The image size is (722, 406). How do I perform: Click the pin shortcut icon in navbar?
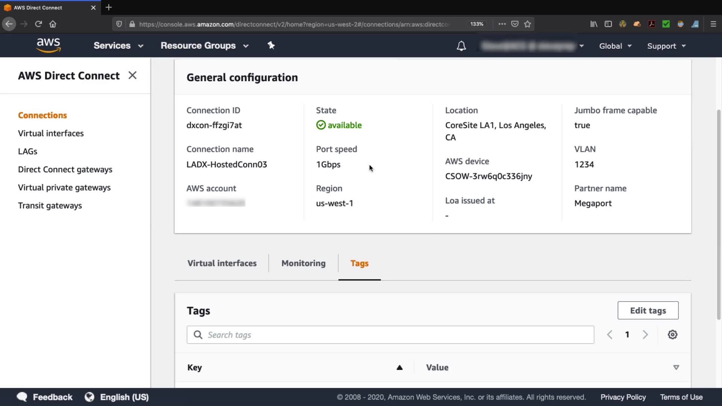tap(271, 45)
